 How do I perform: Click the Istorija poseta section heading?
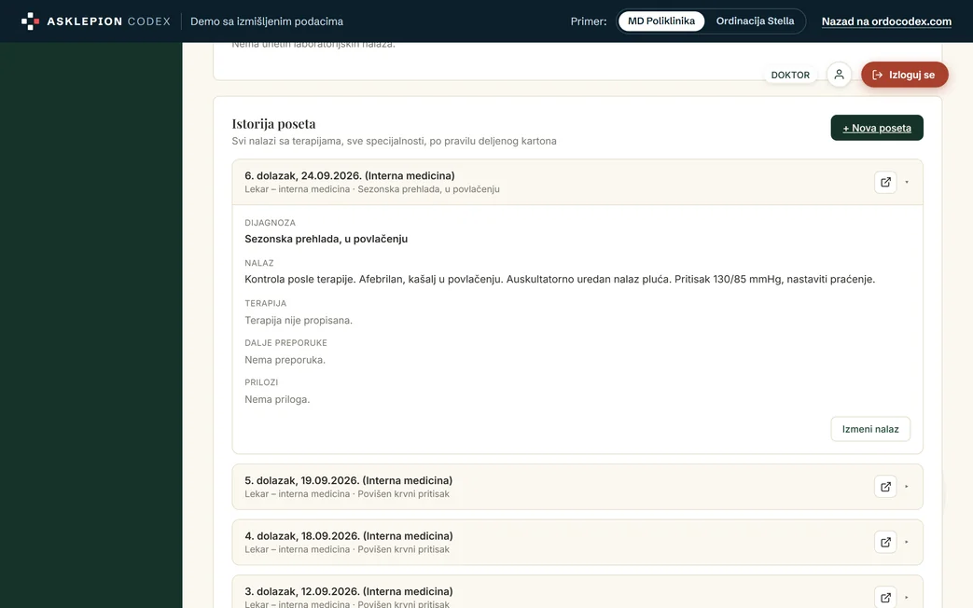(273, 123)
